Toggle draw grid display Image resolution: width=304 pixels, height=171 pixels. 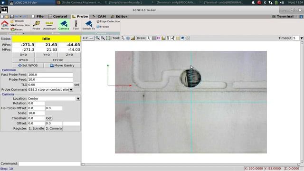tap(154, 38)
